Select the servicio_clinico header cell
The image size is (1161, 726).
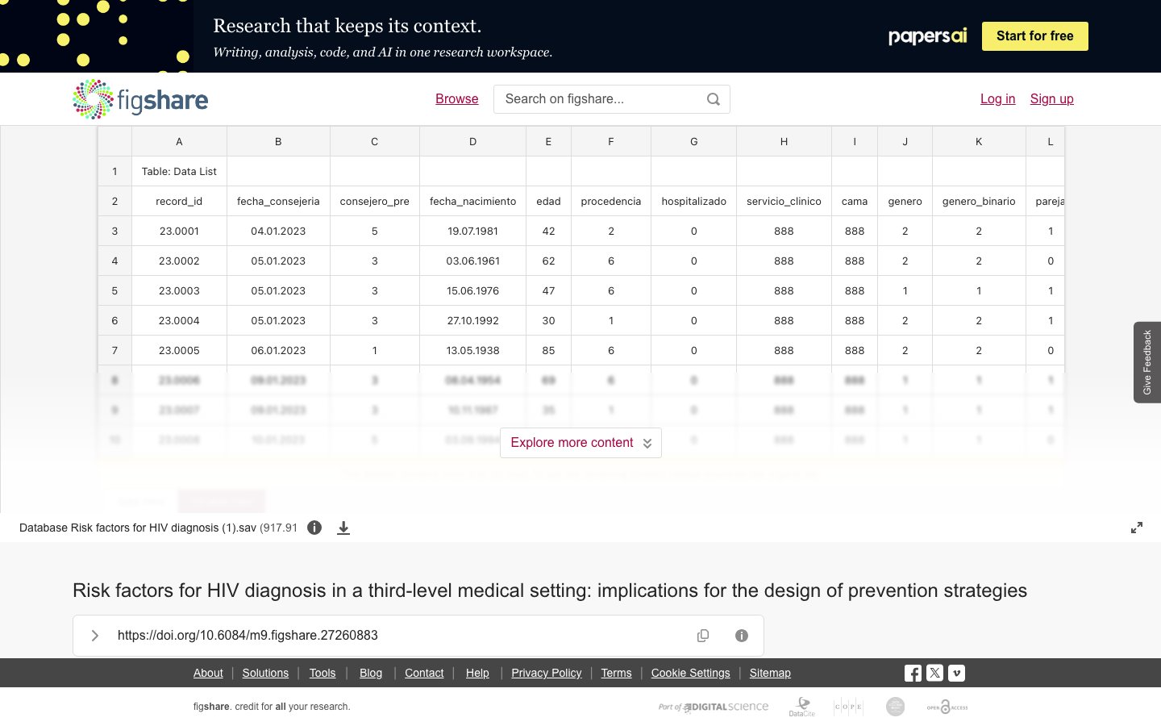pos(784,202)
